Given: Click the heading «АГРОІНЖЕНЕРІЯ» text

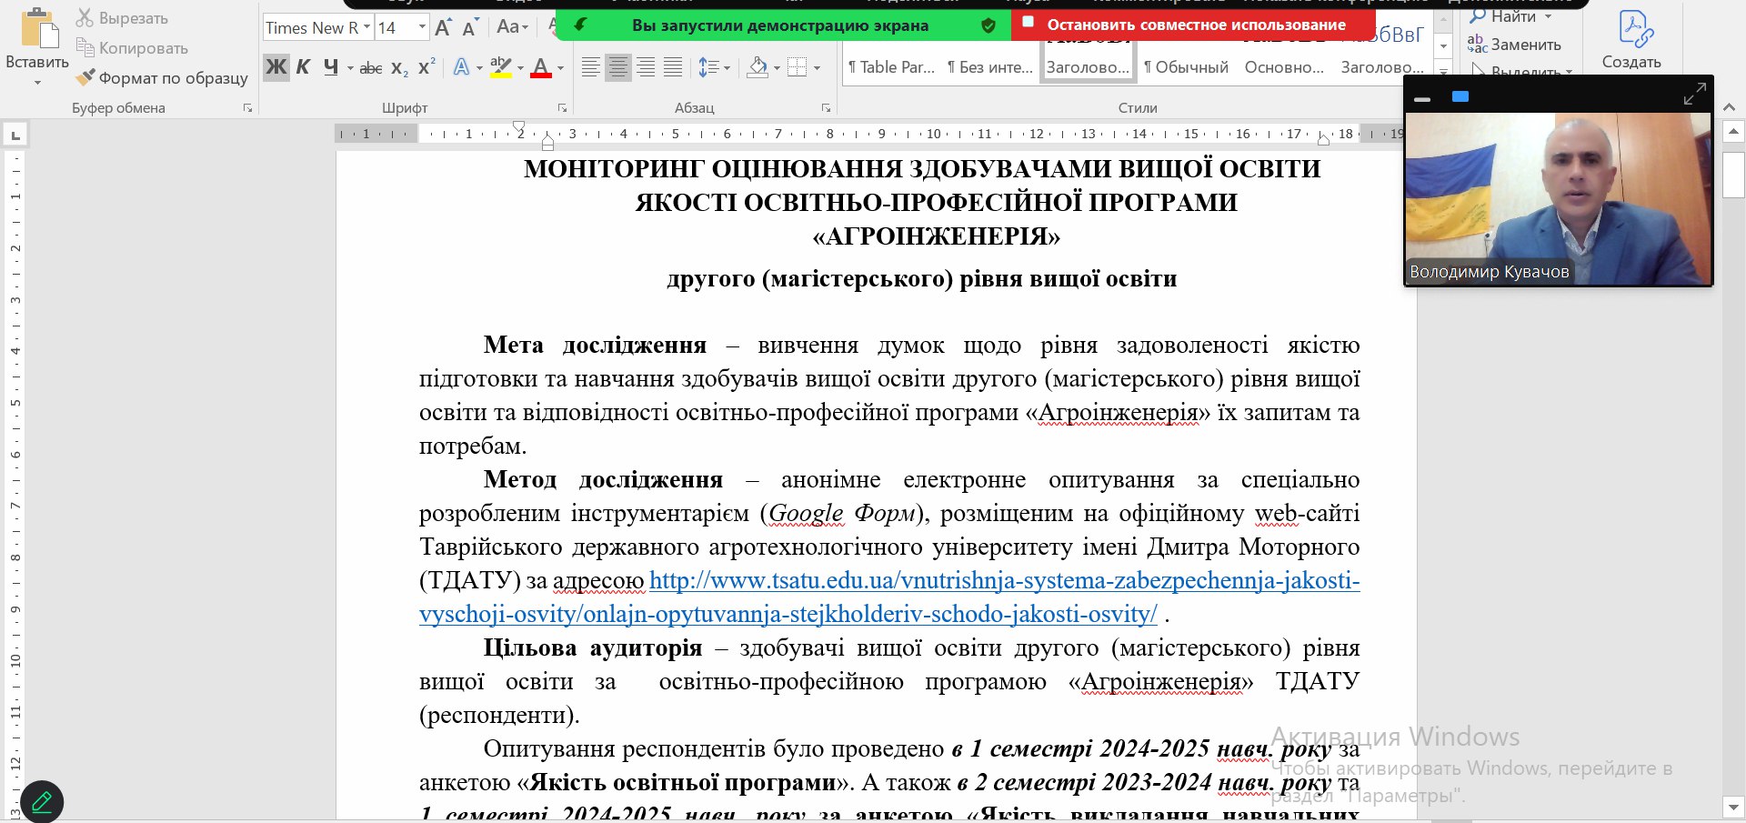Looking at the screenshot, I should click(936, 236).
